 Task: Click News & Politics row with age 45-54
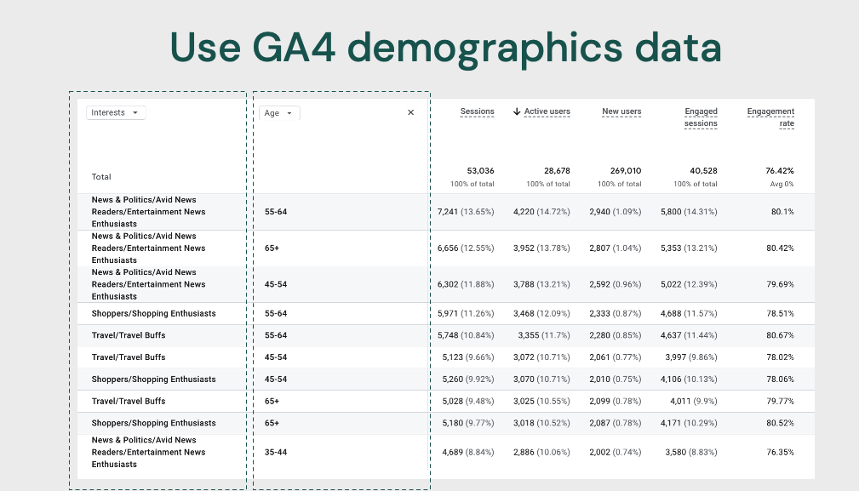[x=445, y=284]
